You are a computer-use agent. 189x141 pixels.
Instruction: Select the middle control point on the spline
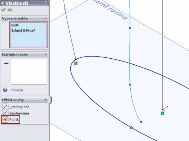point(130,85)
